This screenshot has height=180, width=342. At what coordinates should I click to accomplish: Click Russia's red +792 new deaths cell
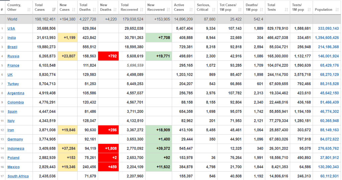108,56
